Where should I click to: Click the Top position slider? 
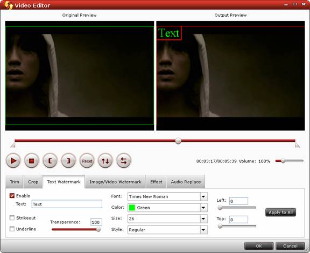[x=237, y=226]
